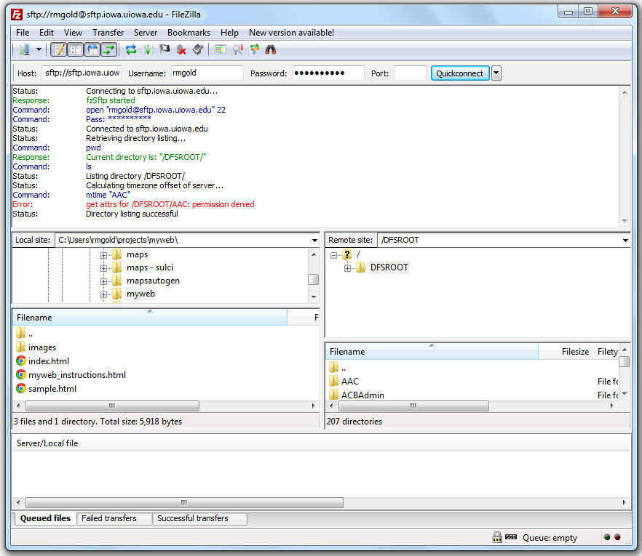This screenshot has height=556, width=642.
Task: Toggle processing of the transfer queue
Action: pyautogui.click(x=148, y=50)
